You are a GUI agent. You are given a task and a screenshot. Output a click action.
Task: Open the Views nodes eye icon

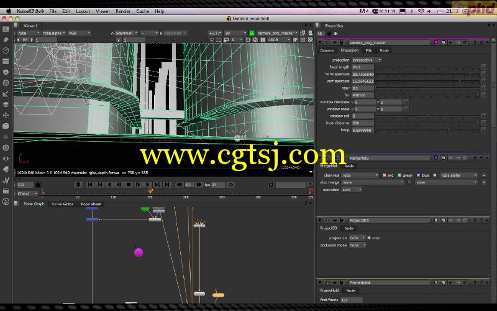(6, 159)
